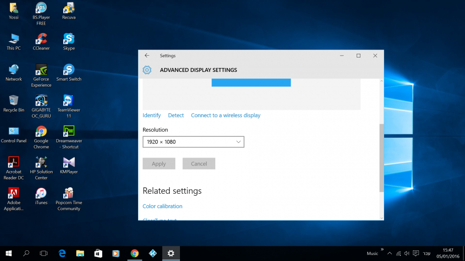The image size is (465, 261).
Task: Select the This PC desktop icon
Action: click(x=13, y=42)
